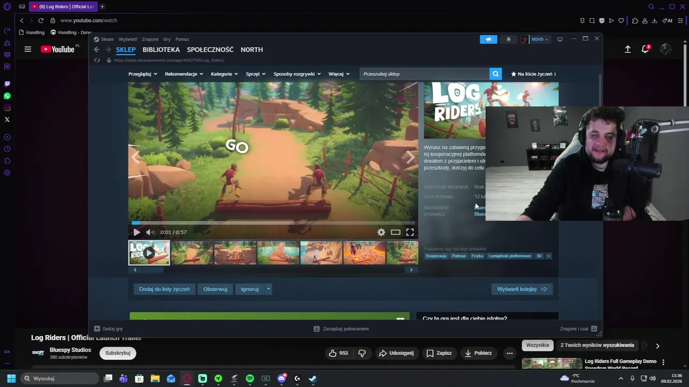Open Znajomi i czat in Steam
Screen dimensions: 689x387
tap(579, 329)
